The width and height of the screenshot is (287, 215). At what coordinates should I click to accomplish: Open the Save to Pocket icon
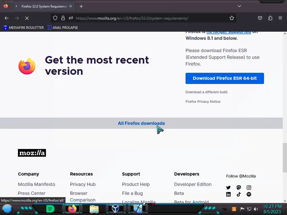pyautogui.click(x=260, y=18)
